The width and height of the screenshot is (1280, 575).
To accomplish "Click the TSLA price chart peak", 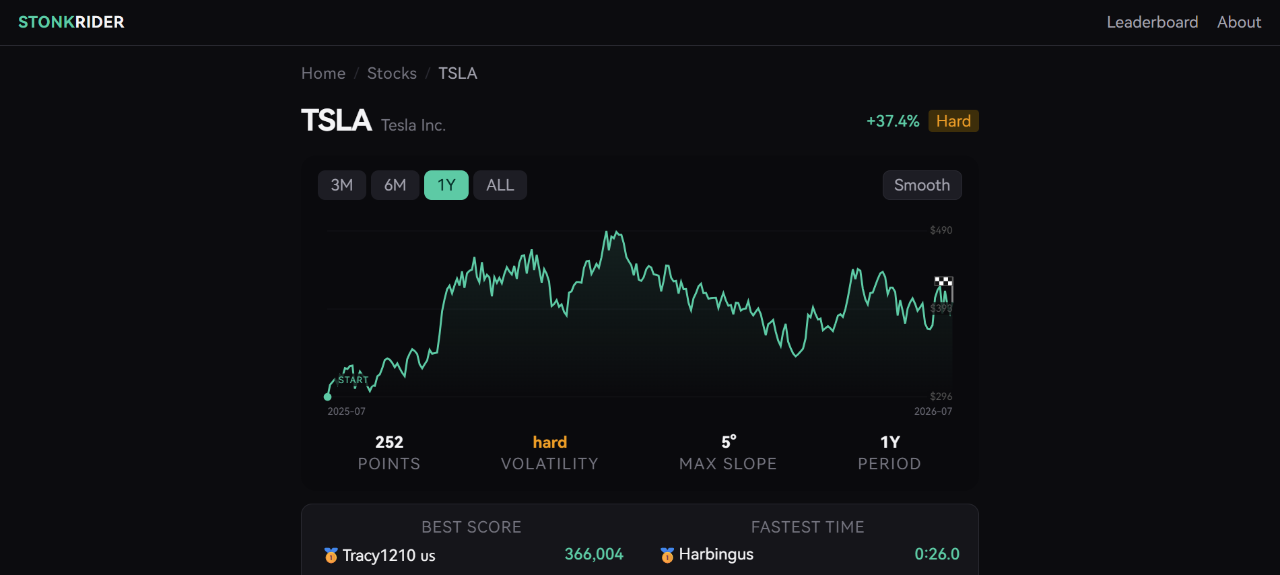I will point(607,233).
